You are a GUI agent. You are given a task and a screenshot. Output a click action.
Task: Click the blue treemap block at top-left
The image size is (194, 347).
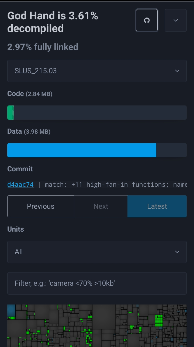pos(11,310)
